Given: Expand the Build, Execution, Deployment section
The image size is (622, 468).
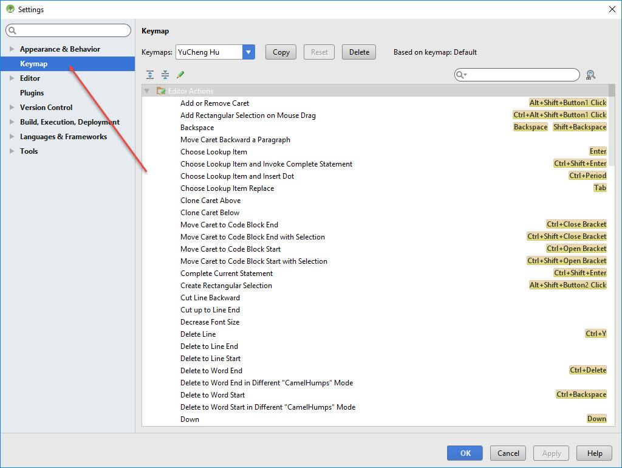Looking at the screenshot, I should pyautogui.click(x=11, y=122).
